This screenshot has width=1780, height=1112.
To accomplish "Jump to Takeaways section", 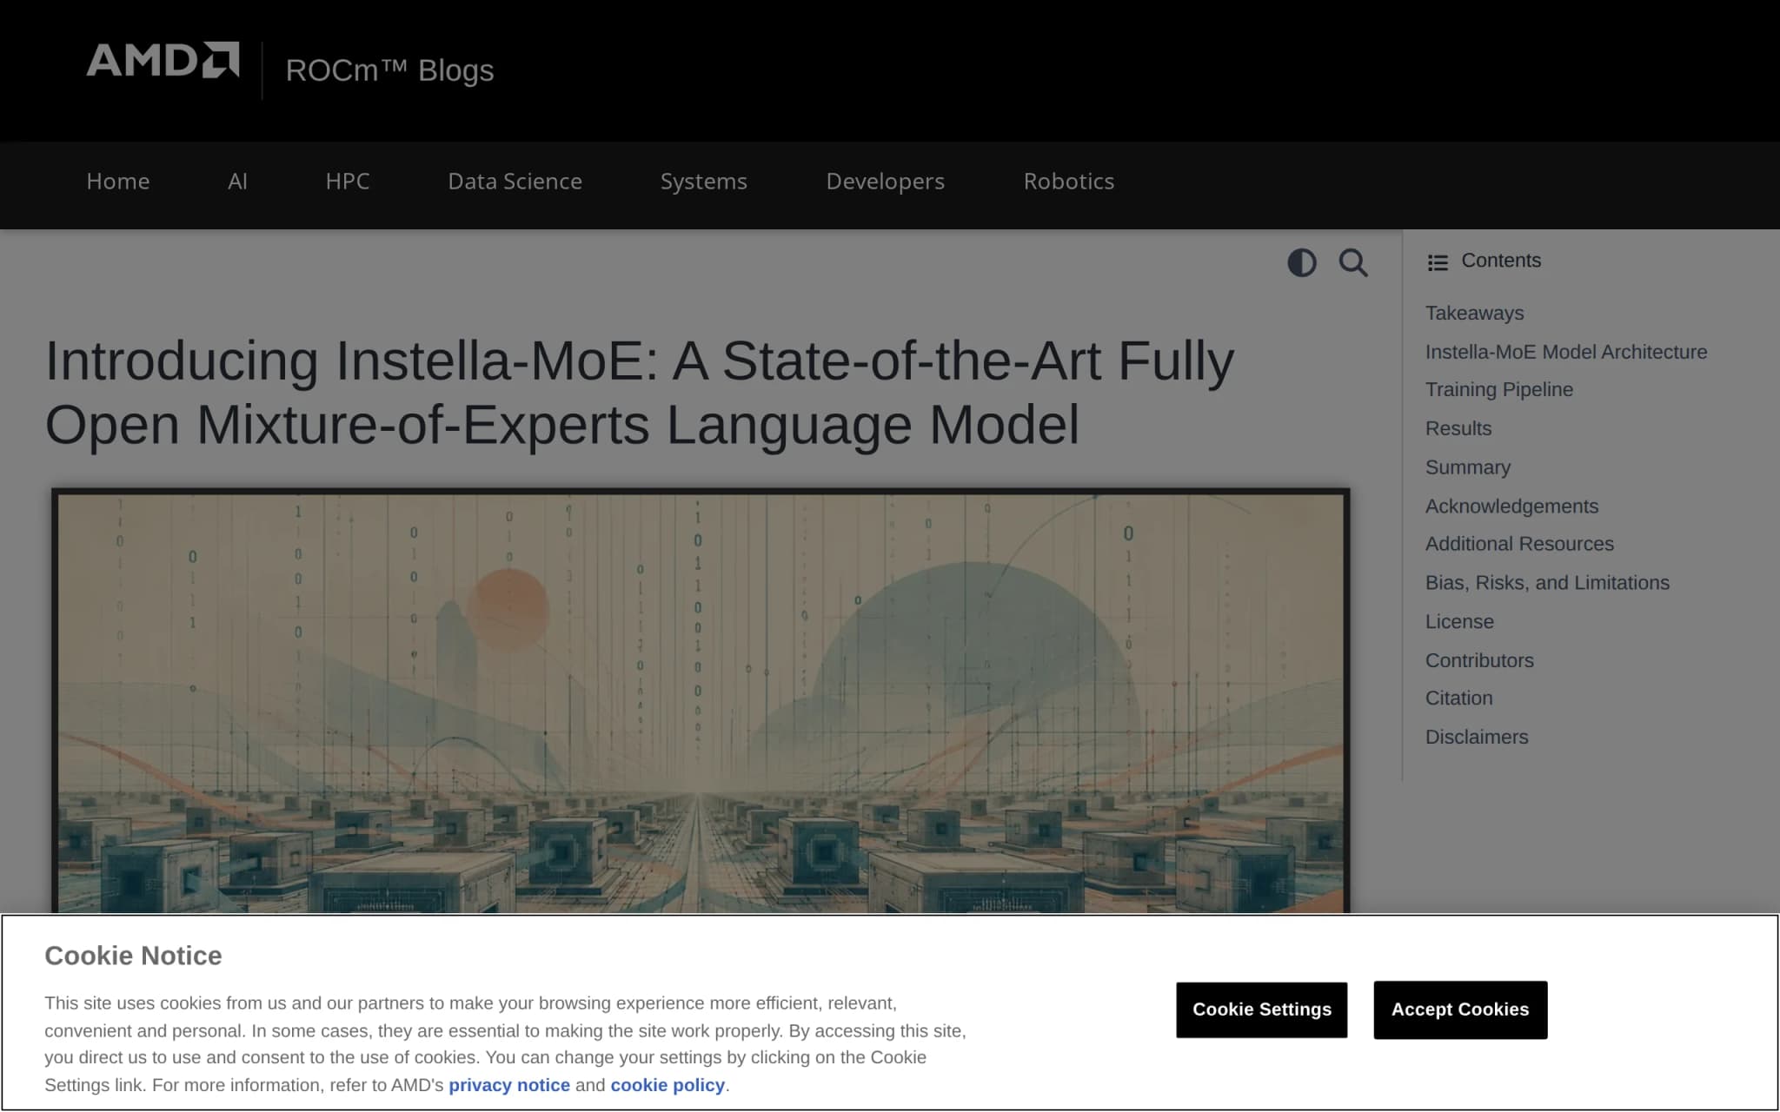I will coord(1474,313).
